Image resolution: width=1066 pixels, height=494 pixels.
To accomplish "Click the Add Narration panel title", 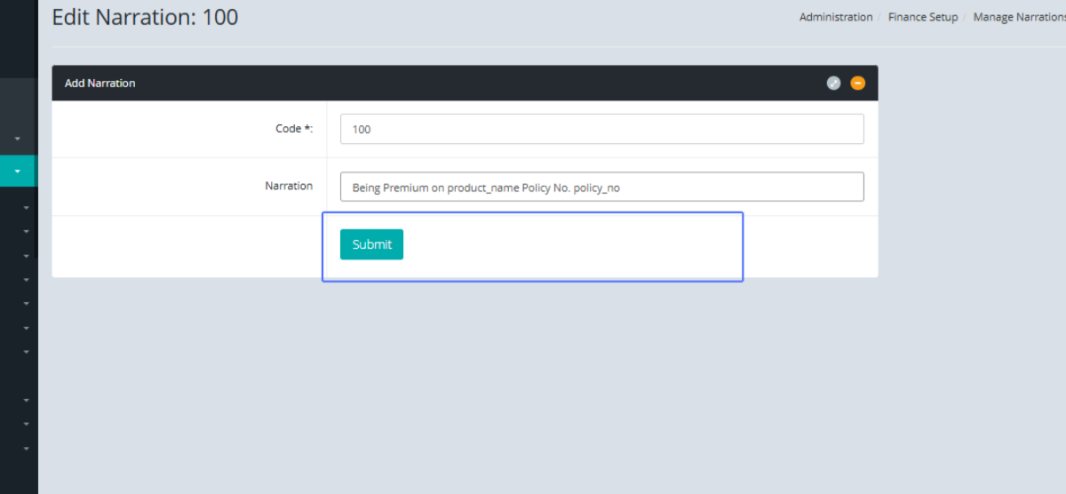I will (x=99, y=84).
